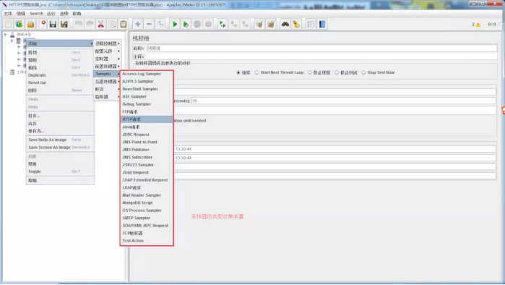The height and width of the screenshot is (285, 505).
Task: Choose BeanShell Sampler entry
Action: point(147,89)
